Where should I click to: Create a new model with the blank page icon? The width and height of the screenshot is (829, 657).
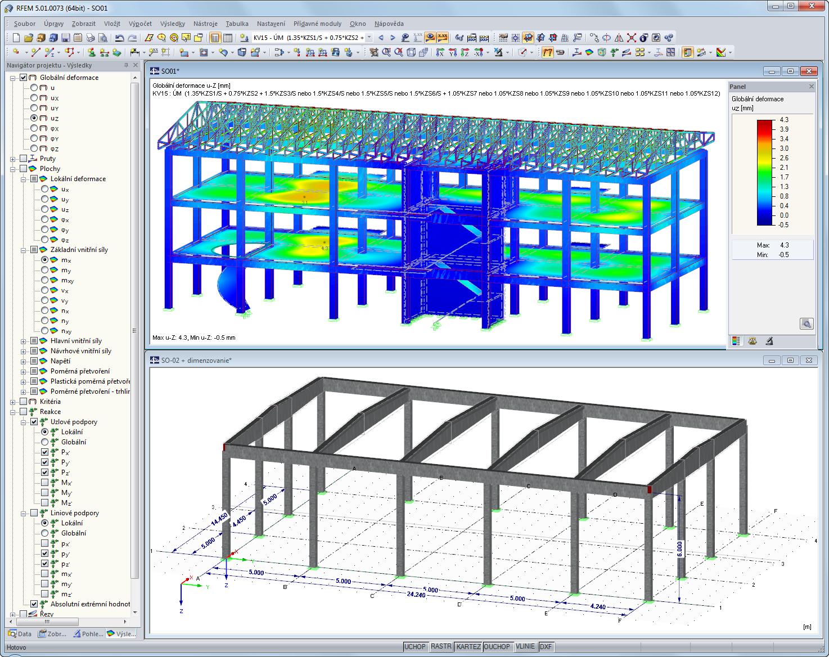click(x=16, y=38)
